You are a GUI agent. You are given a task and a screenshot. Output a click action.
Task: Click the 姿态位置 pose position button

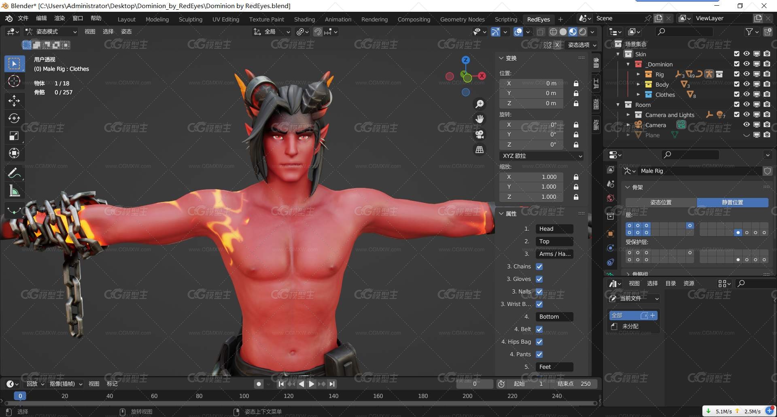click(661, 202)
